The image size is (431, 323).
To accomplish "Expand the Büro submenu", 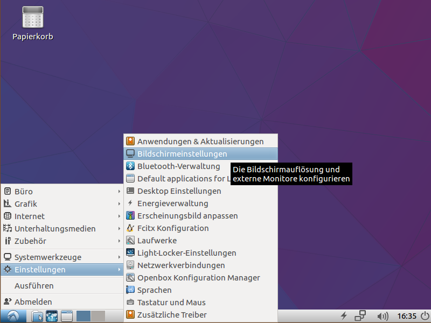I will tap(62, 191).
